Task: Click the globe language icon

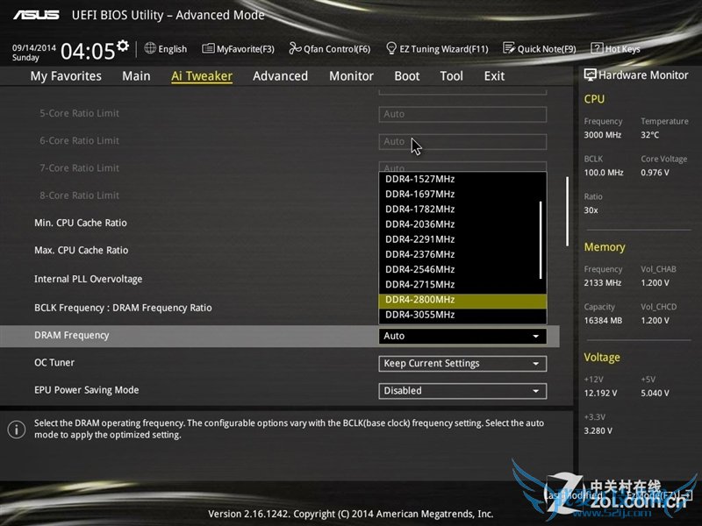Action: click(150, 48)
